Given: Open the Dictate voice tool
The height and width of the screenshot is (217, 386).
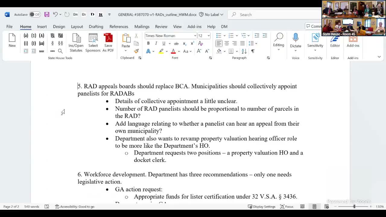Looking at the screenshot, I should pos(296,42).
